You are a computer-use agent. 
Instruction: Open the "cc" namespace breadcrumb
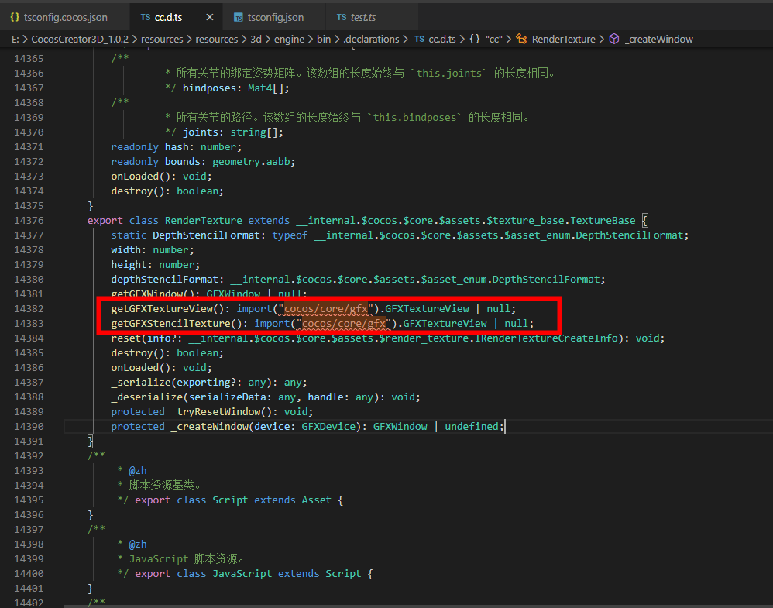[493, 39]
